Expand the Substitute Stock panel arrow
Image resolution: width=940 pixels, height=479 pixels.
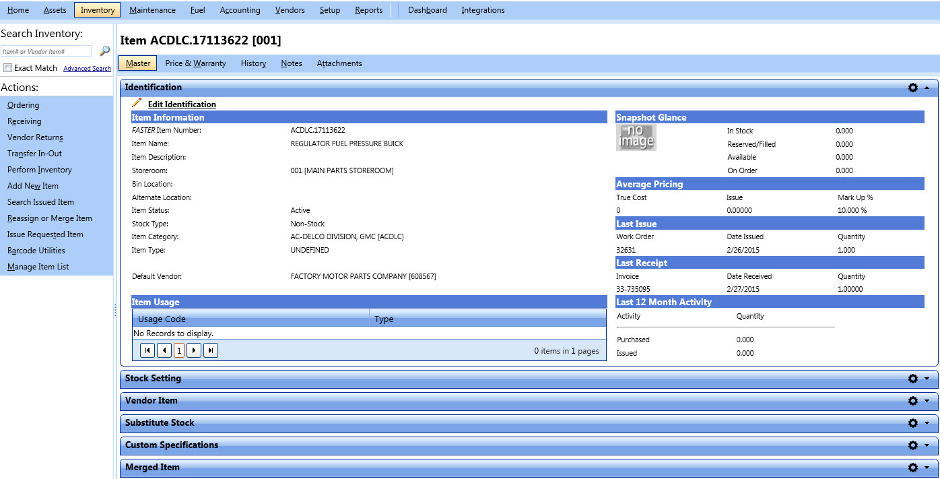coord(927,423)
